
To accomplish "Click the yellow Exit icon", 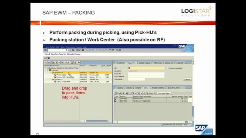I will [x=80, y=50].
